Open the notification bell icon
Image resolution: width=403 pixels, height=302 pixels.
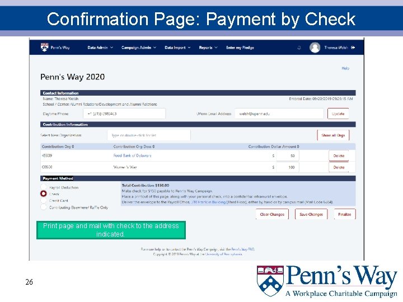coord(299,48)
